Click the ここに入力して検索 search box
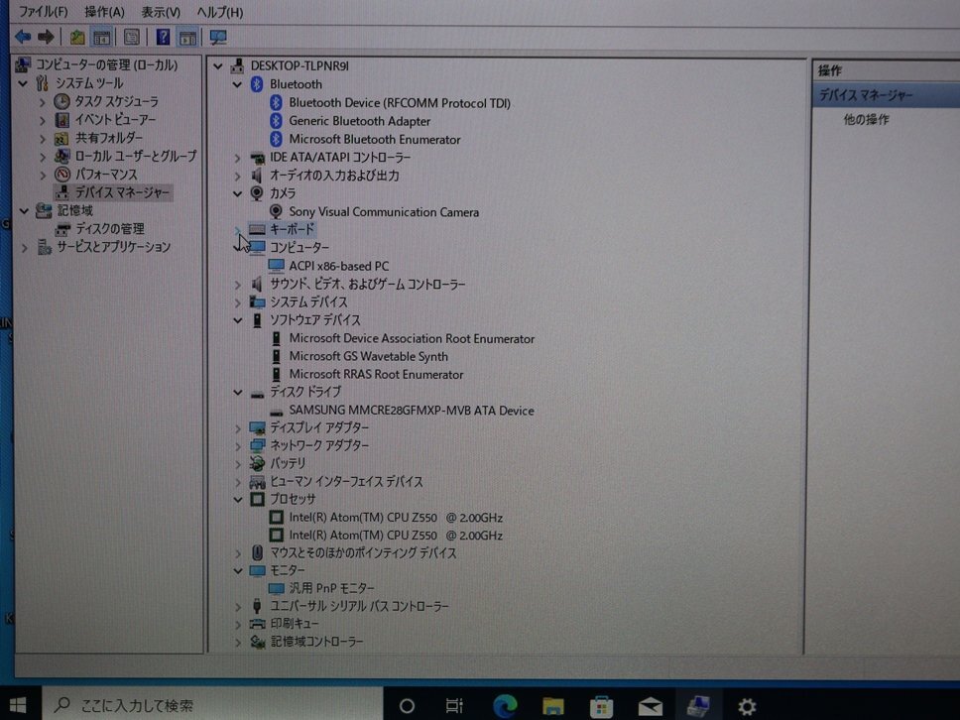Image resolution: width=960 pixels, height=720 pixels. pos(212,705)
